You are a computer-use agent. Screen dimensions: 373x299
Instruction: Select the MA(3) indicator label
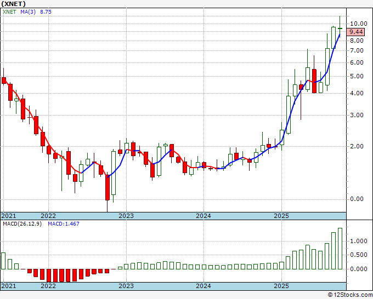coord(28,12)
